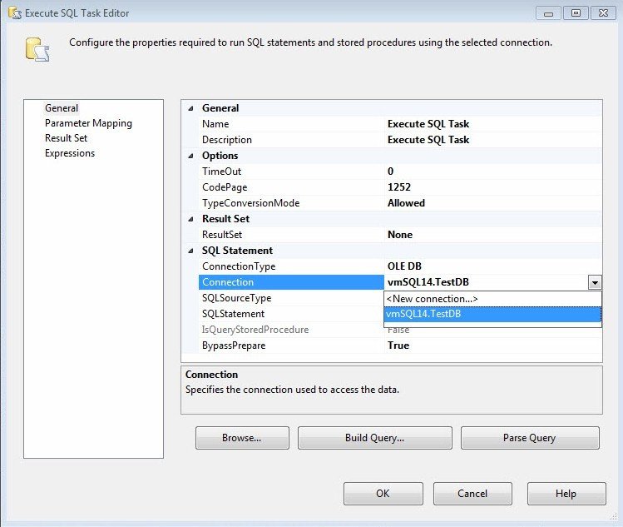Select the TypeConversionMode property

click(x=291, y=203)
